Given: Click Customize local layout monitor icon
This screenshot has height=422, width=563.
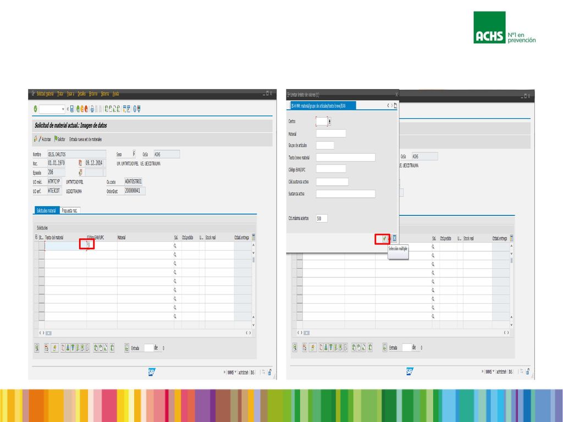Looking at the screenshot, I should point(139,109).
